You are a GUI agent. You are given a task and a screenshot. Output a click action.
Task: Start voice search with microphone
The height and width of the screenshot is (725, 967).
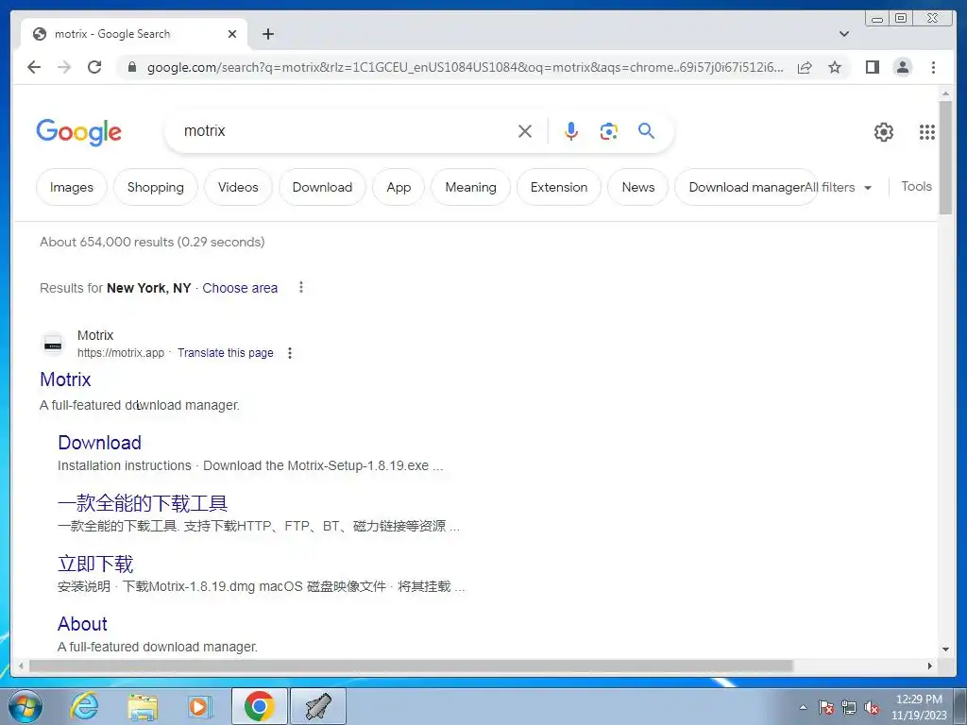pyautogui.click(x=571, y=131)
